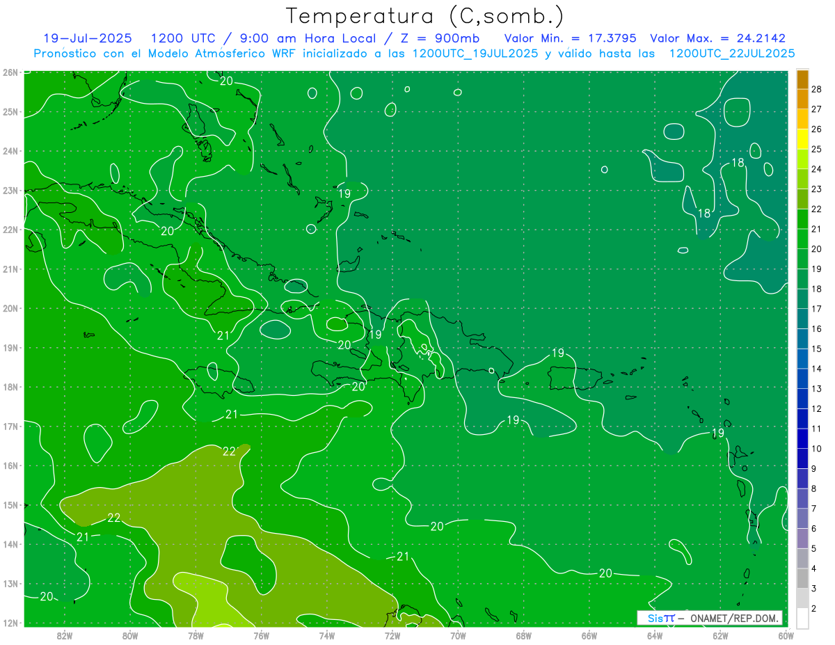Click the colorbar legend value '7'

tap(815, 509)
